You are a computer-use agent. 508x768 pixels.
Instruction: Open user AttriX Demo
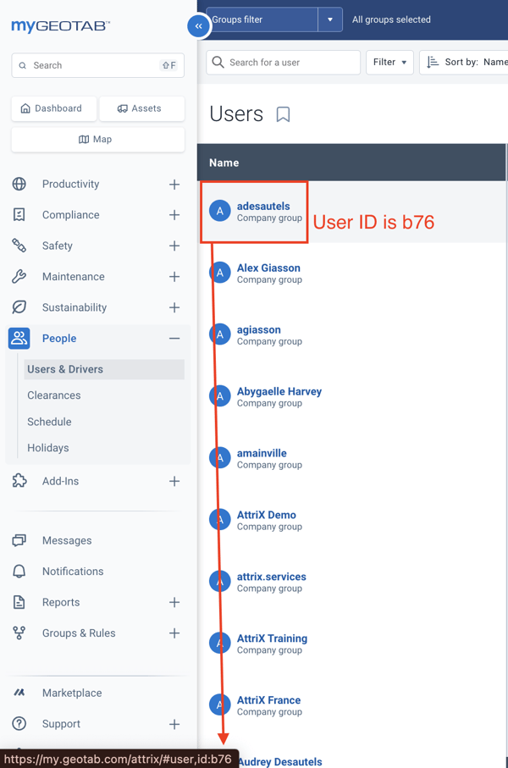[x=267, y=515]
